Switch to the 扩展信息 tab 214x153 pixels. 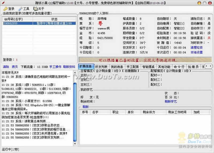coord(86,66)
